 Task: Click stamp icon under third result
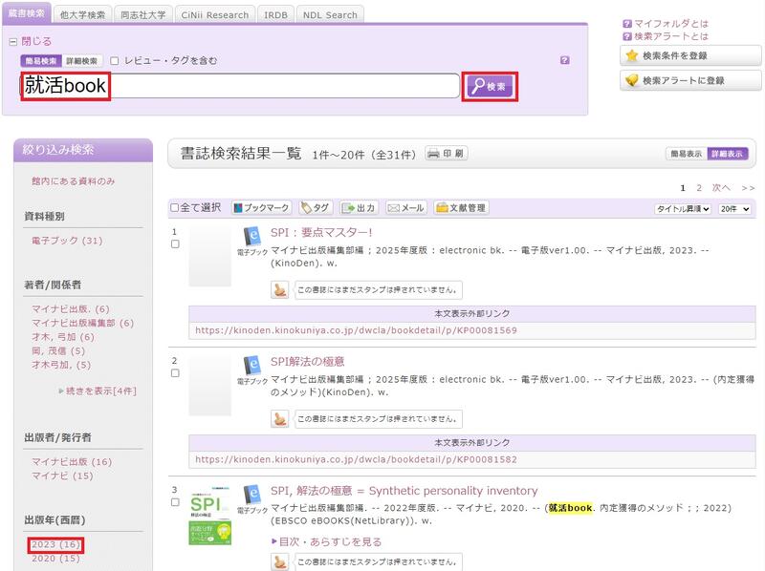[279, 561]
